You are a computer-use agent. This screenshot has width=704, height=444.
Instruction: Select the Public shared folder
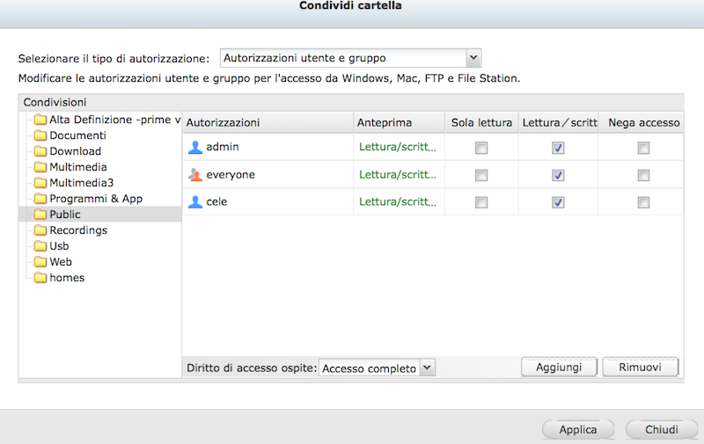[64, 215]
